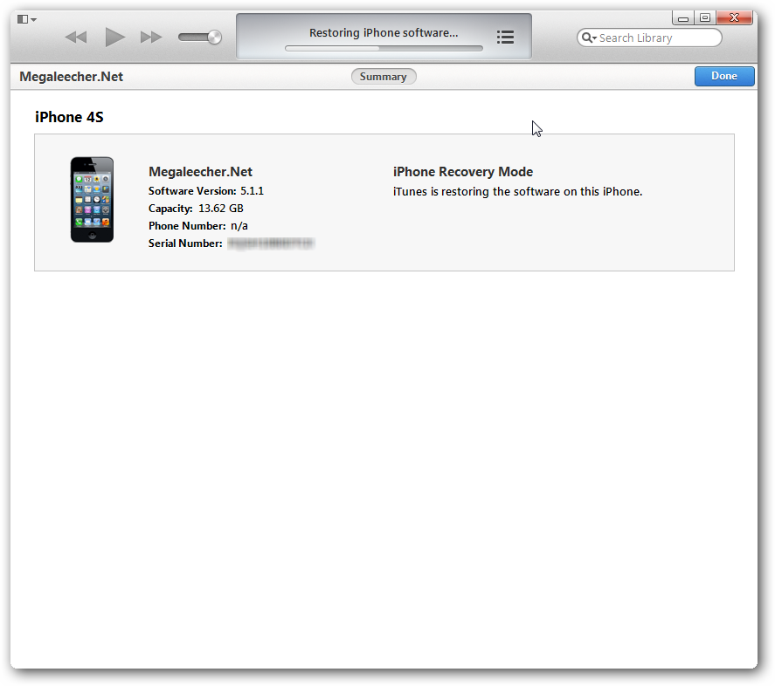Click the iPhone Recovery Mode heading
This screenshot has width=775, height=686.
pos(462,172)
